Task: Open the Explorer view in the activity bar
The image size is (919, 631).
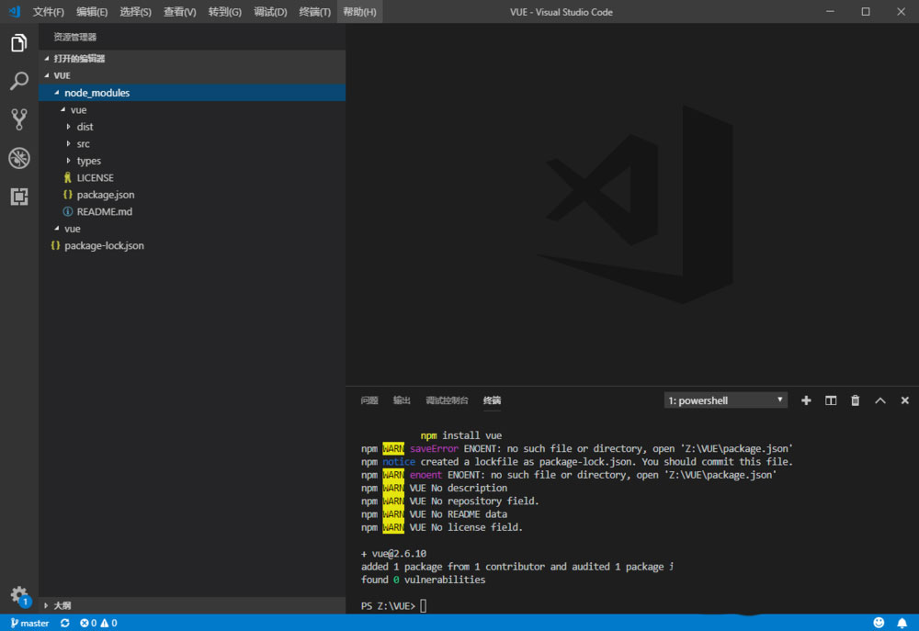Action: click(x=18, y=42)
